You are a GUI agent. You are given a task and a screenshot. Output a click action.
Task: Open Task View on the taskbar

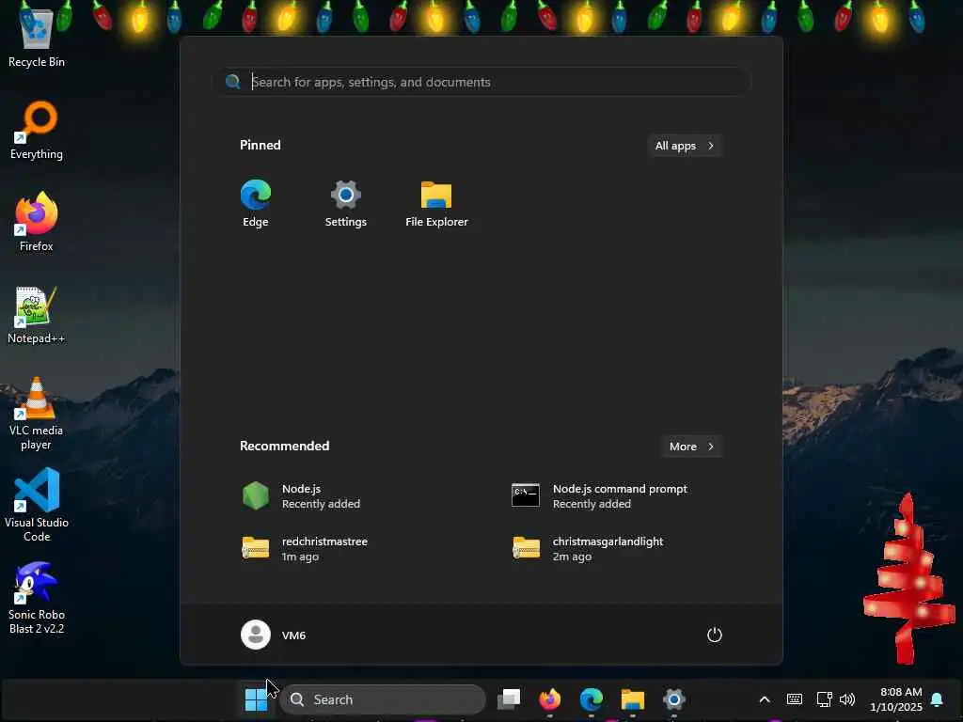509,699
